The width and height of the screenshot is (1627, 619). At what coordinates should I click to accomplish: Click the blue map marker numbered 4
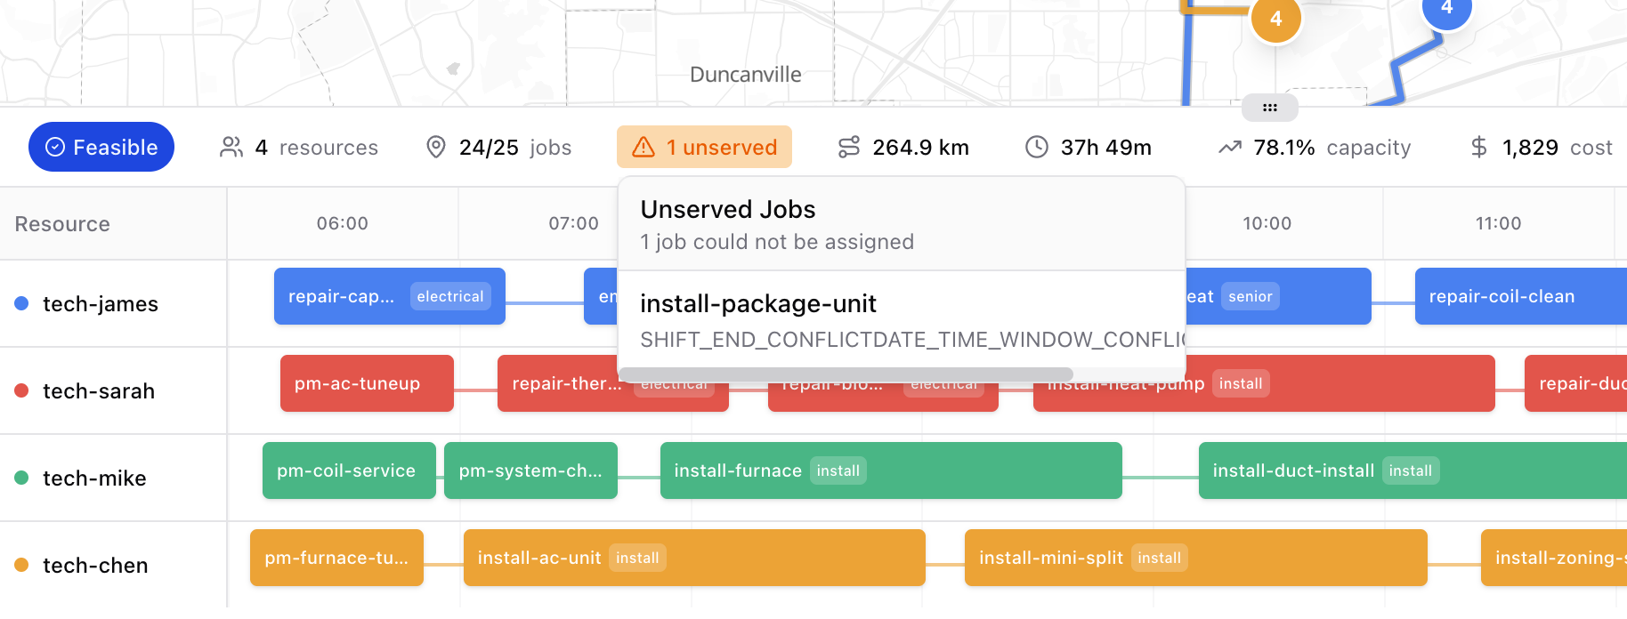pyautogui.click(x=1447, y=9)
